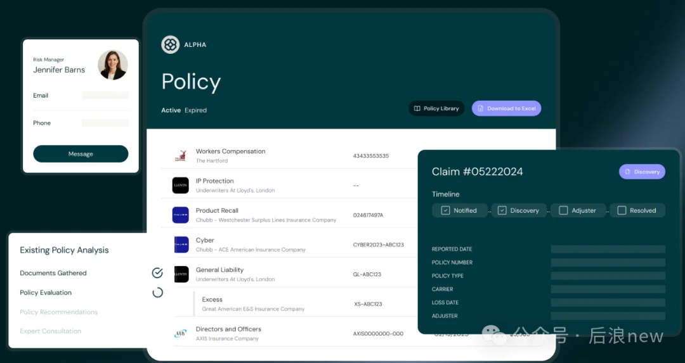Click the Chubb logo beside Product Recall
The width and height of the screenshot is (685, 363).
pos(180,215)
